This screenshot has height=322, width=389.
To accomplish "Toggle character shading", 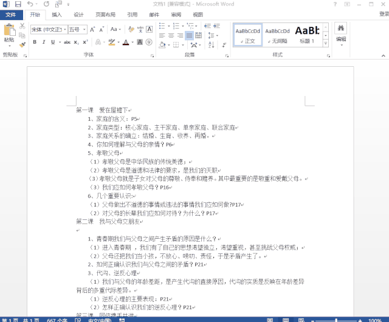I will point(140,42).
